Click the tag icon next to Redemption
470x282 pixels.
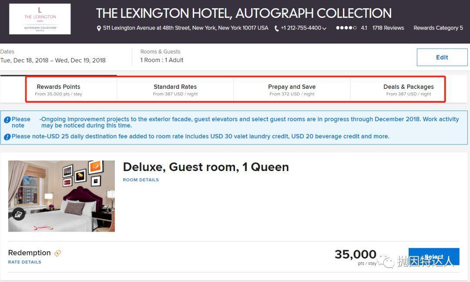(x=57, y=253)
